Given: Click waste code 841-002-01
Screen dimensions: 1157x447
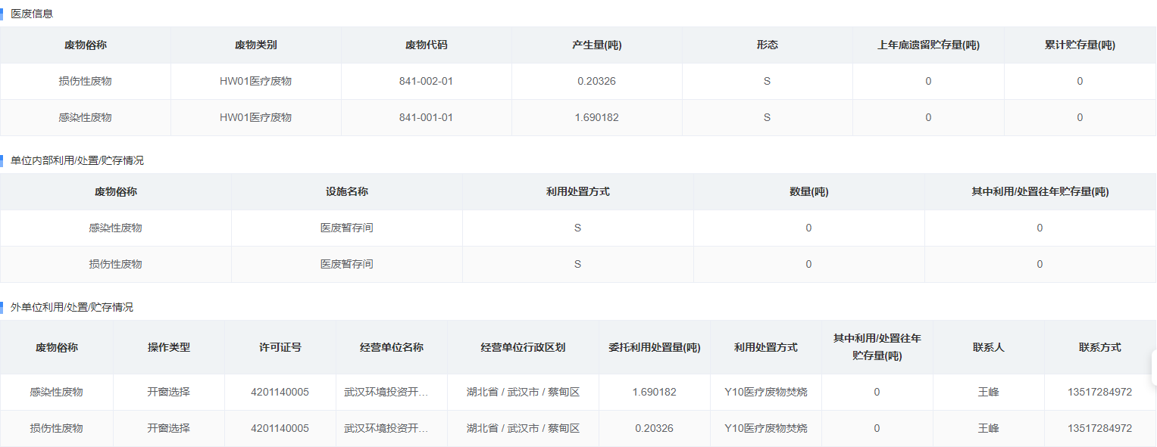Looking at the screenshot, I should pyautogui.click(x=426, y=81).
